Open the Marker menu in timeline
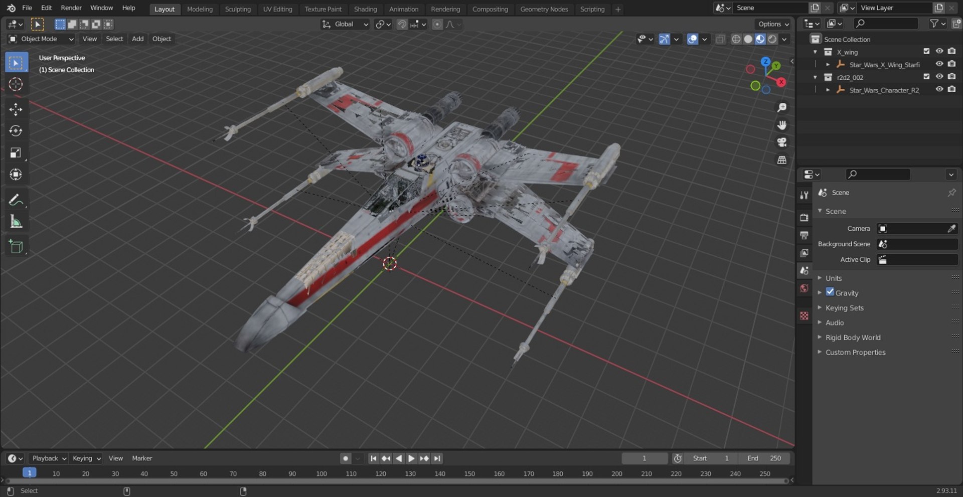The height and width of the screenshot is (497, 963). pyautogui.click(x=142, y=458)
